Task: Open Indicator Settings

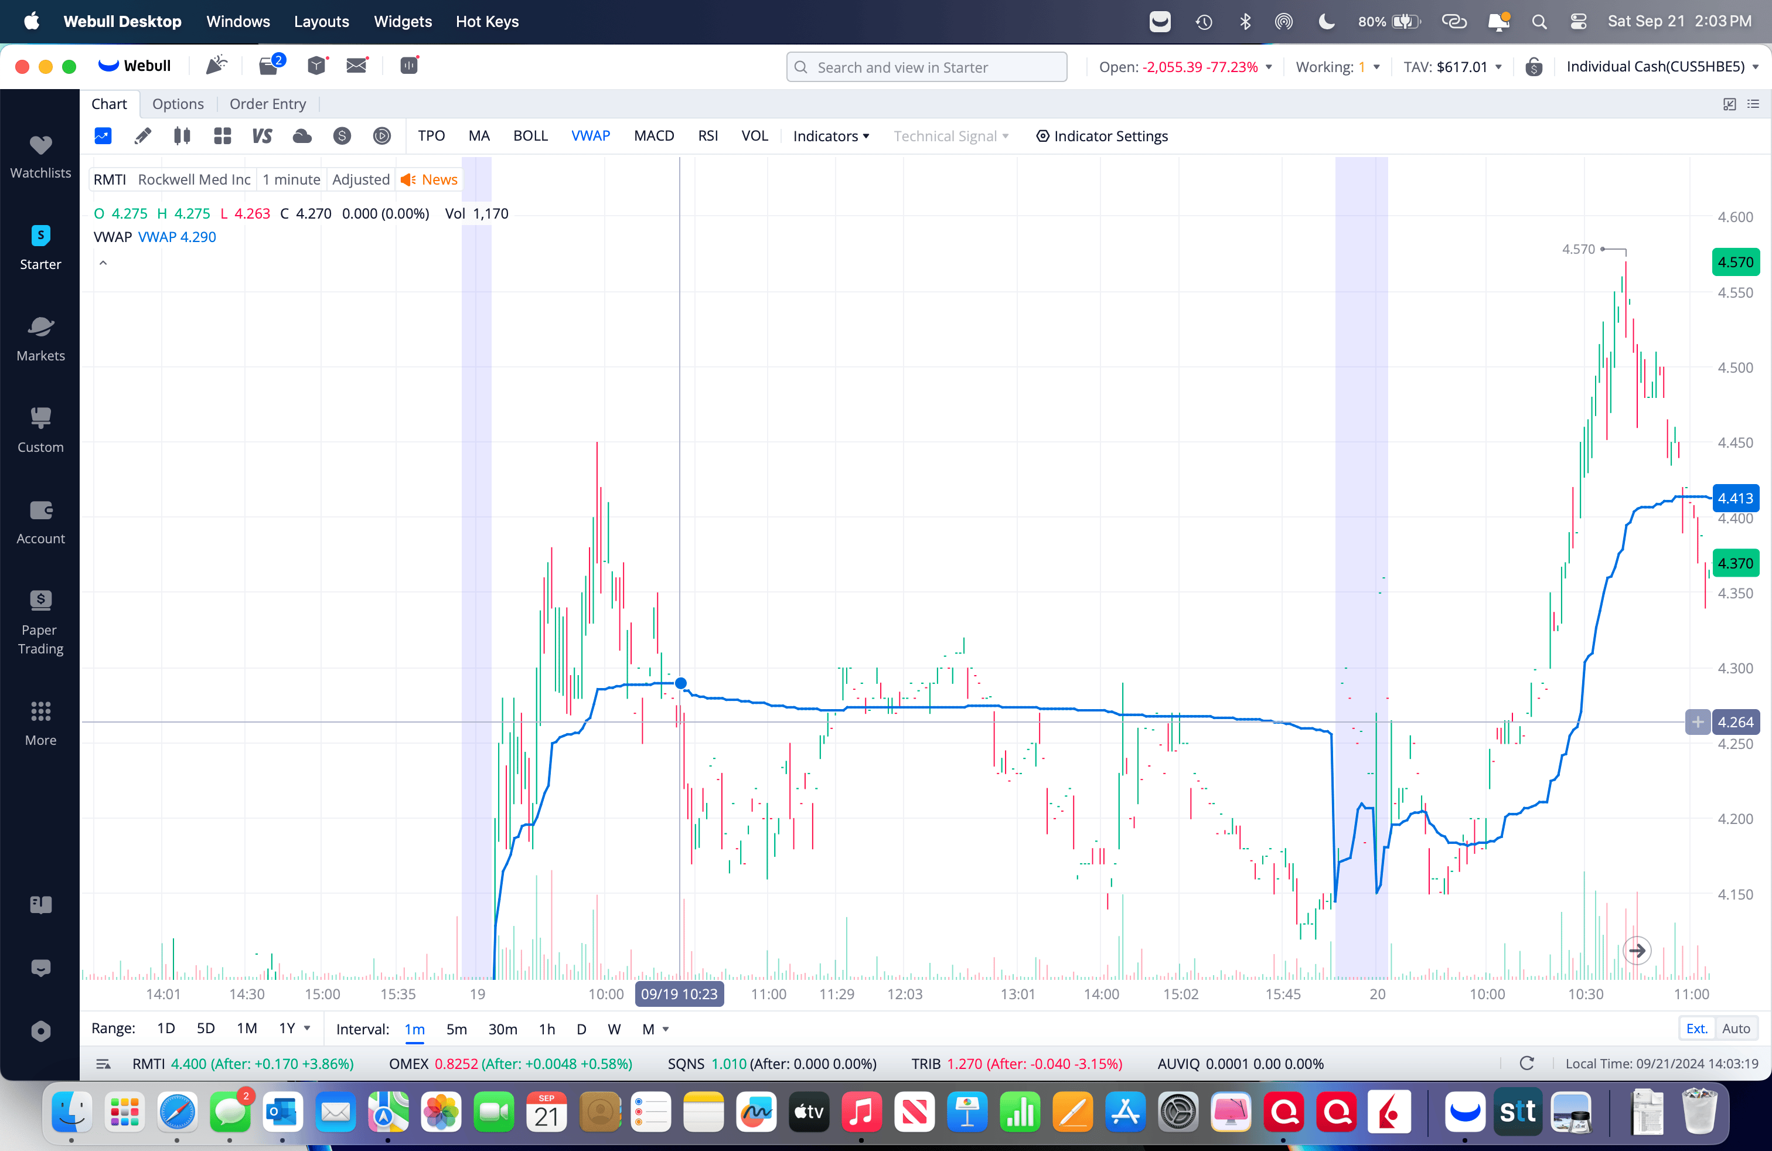Action: pyautogui.click(x=1102, y=135)
